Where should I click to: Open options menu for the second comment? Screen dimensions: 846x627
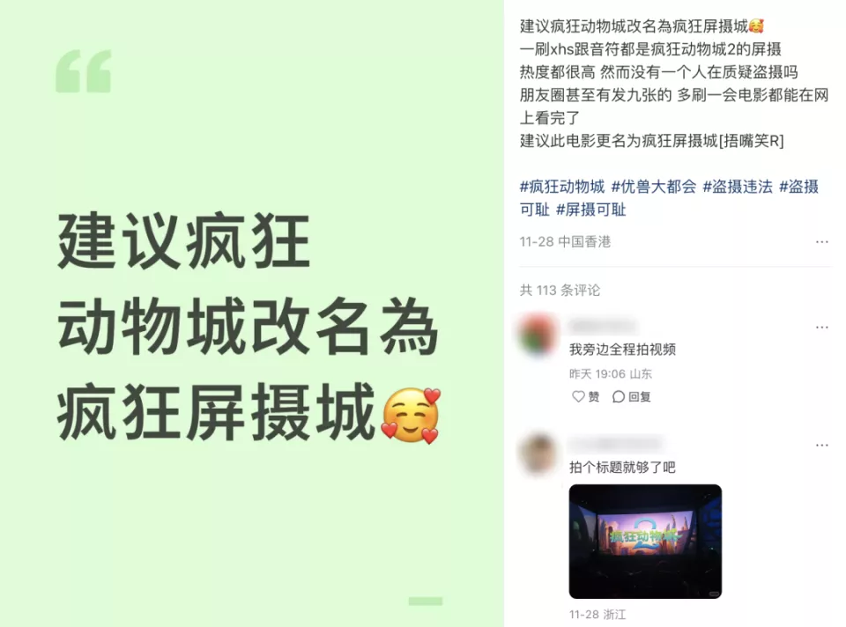coord(821,446)
